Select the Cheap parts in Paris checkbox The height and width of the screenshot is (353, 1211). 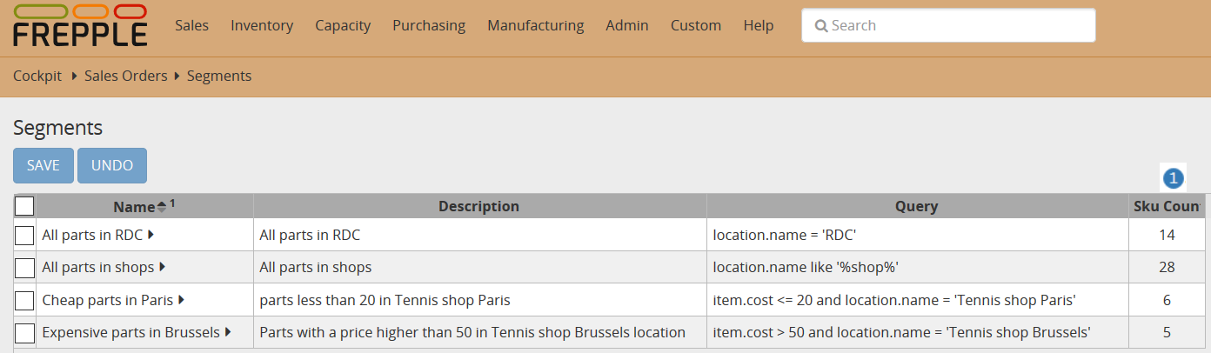tap(24, 301)
